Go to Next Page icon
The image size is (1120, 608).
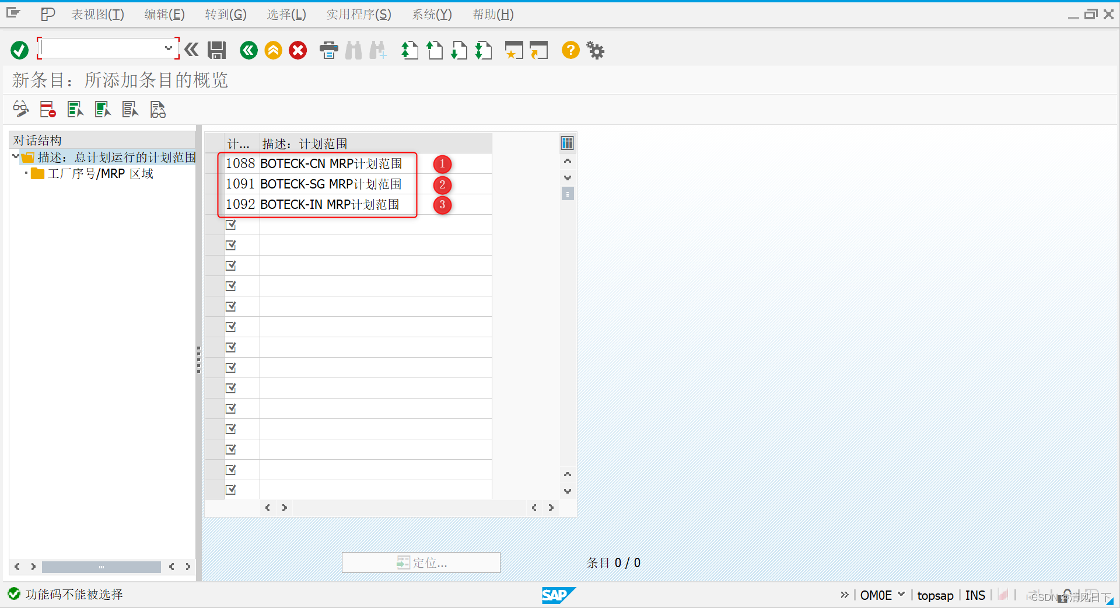coord(459,50)
